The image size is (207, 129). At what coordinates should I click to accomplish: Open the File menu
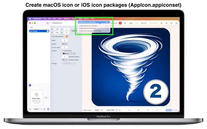click(x=45, y=19)
